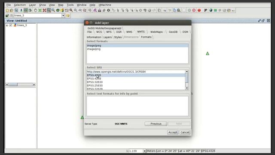275x155 pixels.
Task: Click the yellow icon beside layer combo box
Action: [x=68, y=15]
